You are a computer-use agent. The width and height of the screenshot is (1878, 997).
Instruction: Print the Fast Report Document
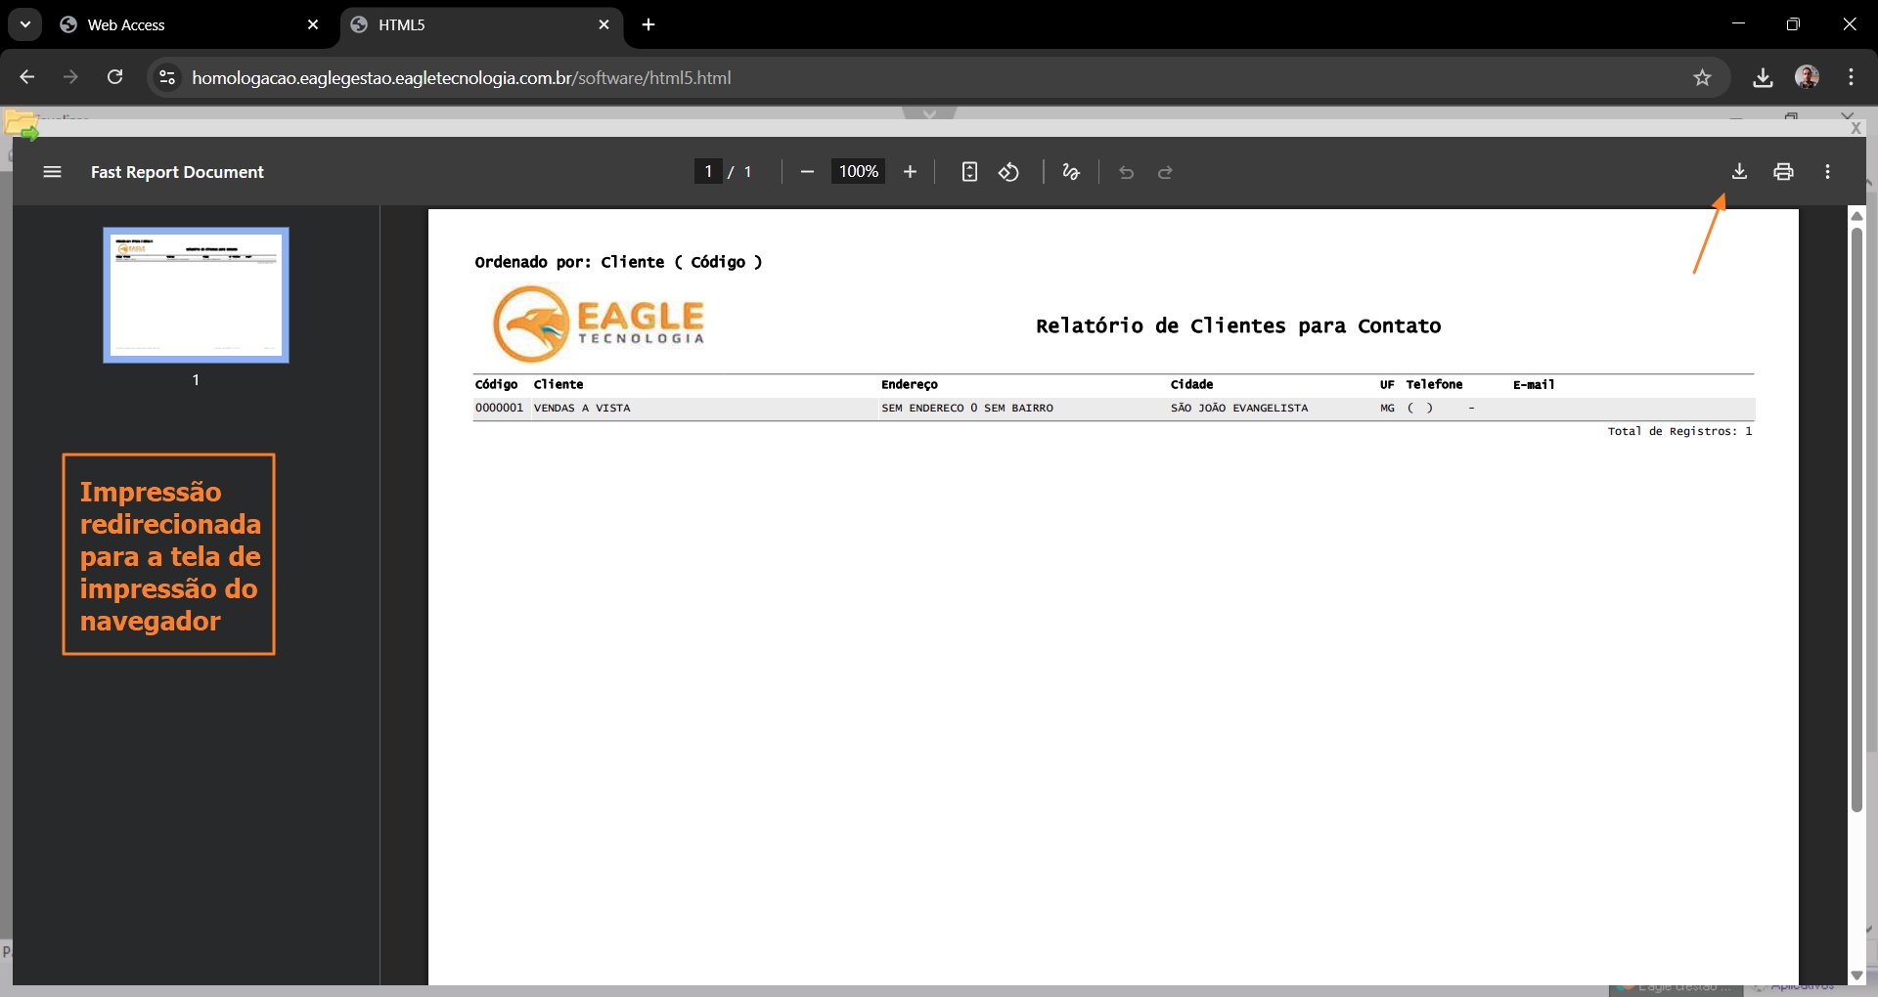(x=1783, y=172)
